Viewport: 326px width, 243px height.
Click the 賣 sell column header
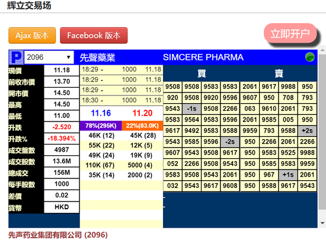(x=279, y=73)
